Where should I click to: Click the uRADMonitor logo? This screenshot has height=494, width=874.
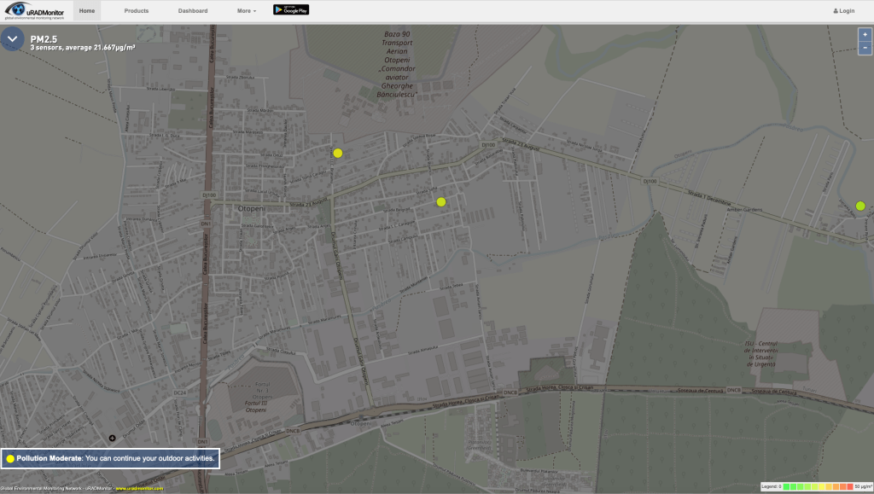pos(34,11)
